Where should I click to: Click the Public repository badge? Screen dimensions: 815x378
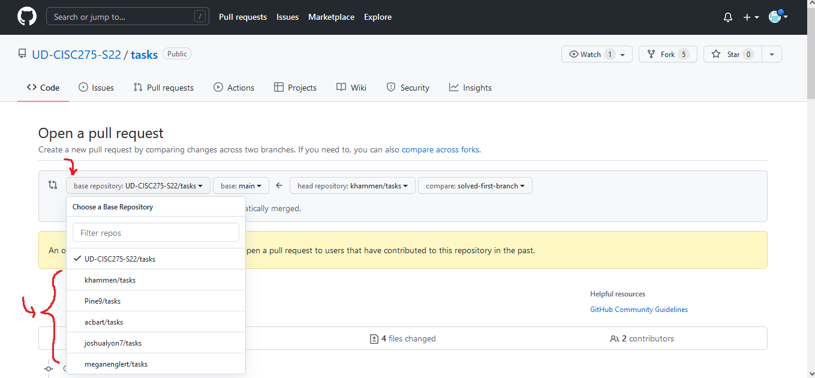177,54
